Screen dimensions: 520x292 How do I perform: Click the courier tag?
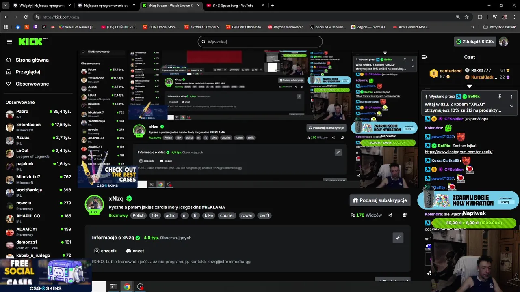coord(227,215)
